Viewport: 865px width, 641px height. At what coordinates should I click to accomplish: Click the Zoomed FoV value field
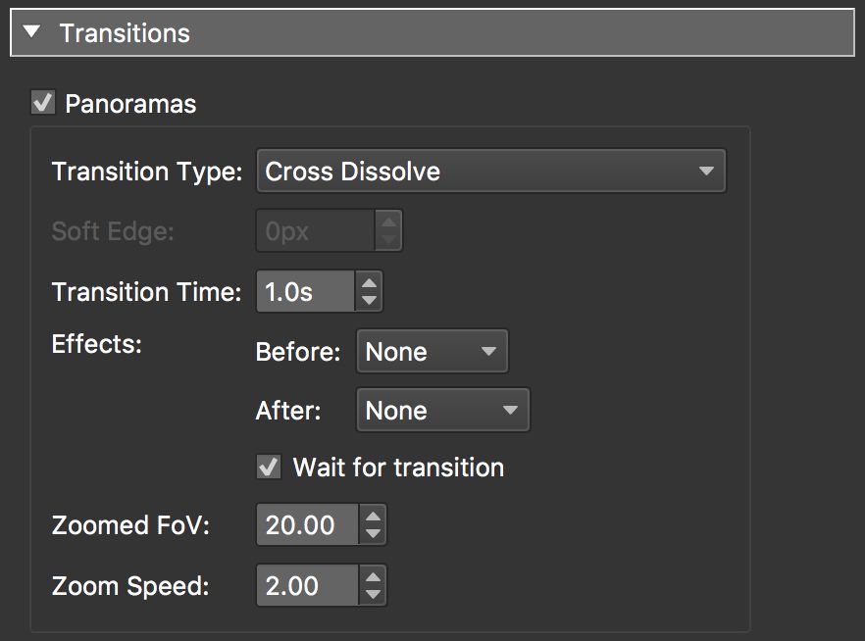(x=309, y=524)
